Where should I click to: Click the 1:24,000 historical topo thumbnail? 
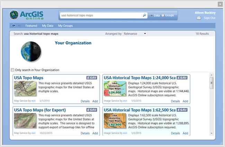[115, 88]
